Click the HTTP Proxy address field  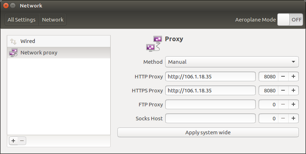[210, 76]
